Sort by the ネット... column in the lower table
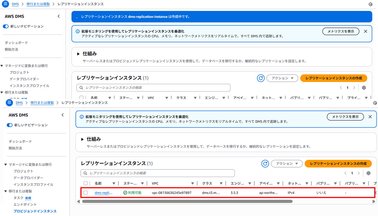 [x=307, y=183]
